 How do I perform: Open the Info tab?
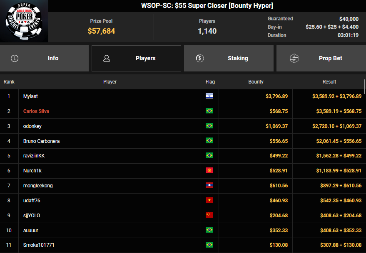(44, 58)
